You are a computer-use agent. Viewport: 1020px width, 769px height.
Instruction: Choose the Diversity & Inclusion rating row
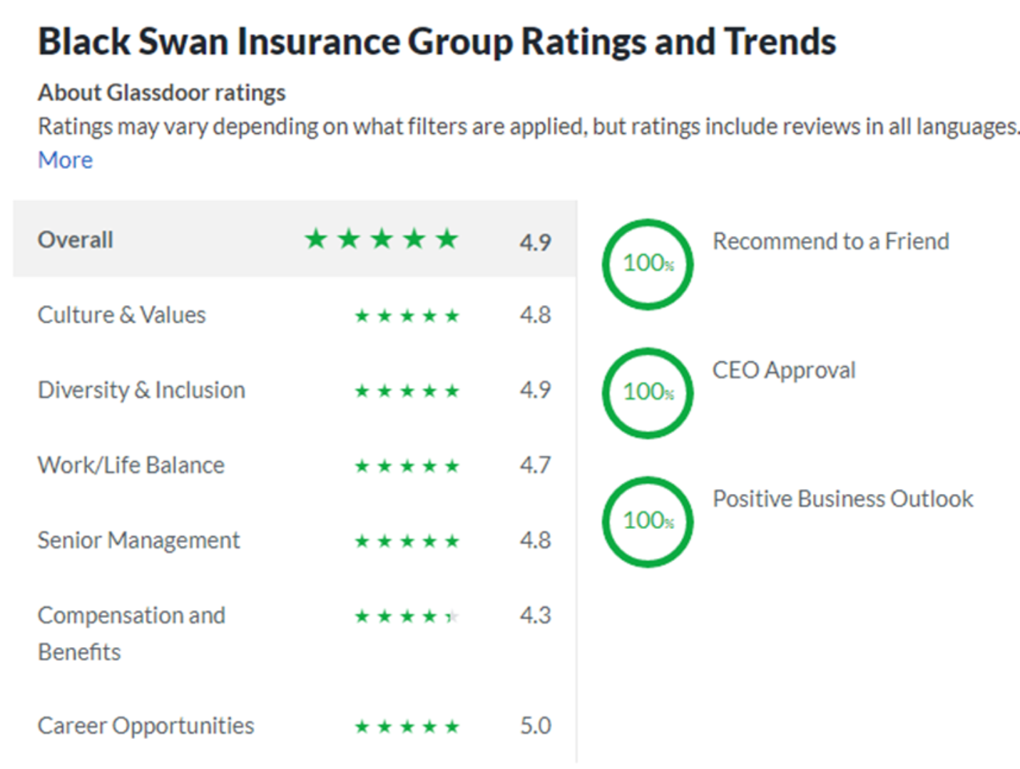295,390
